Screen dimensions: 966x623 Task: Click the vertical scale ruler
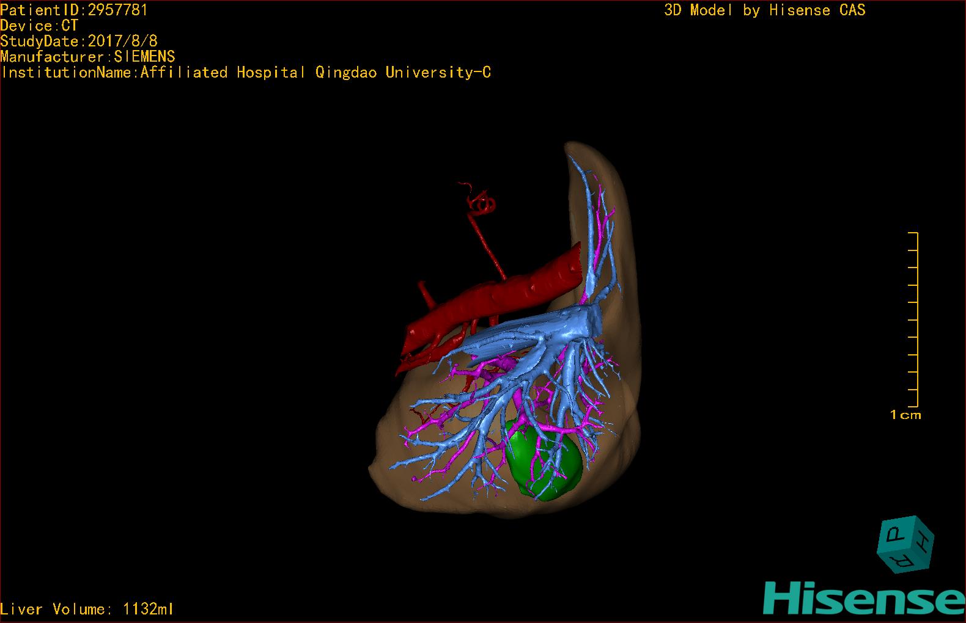coord(915,319)
